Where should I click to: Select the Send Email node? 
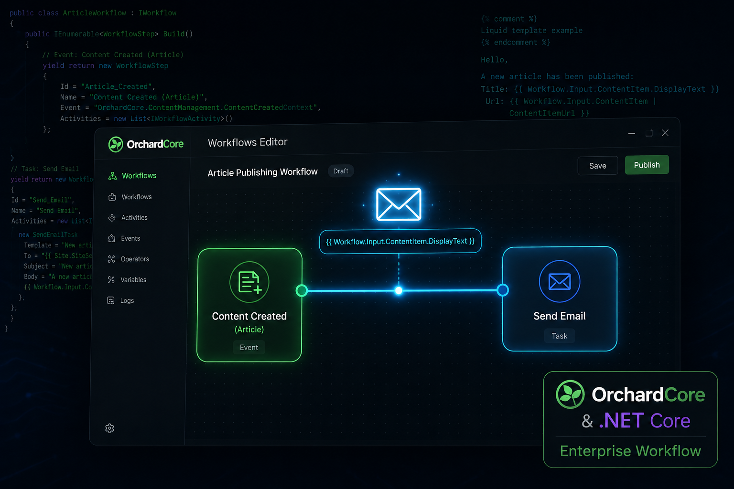[x=560, y=299]
